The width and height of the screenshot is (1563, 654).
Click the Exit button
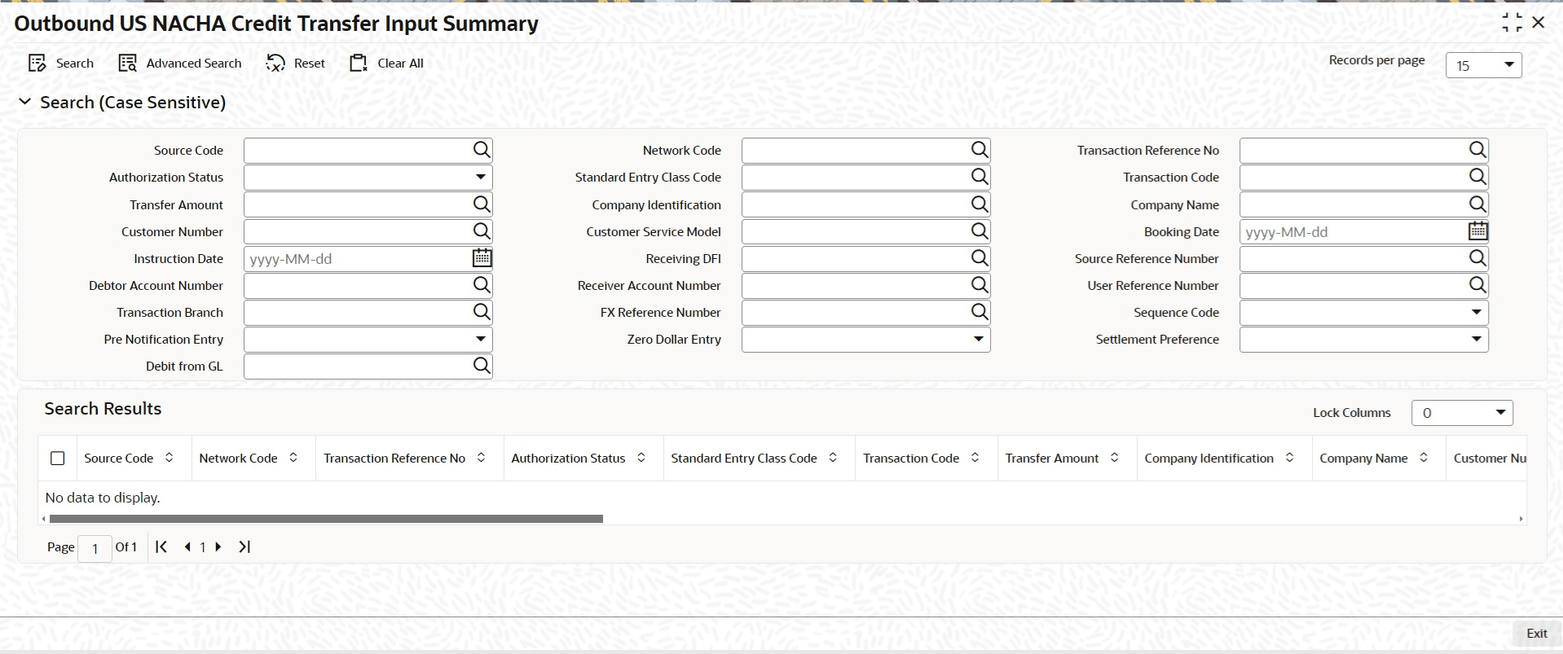(x=1536, y=633)
